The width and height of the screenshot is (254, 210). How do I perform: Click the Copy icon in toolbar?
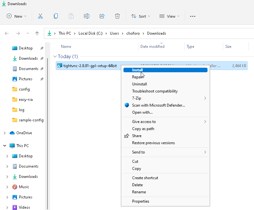pos(56,16)
